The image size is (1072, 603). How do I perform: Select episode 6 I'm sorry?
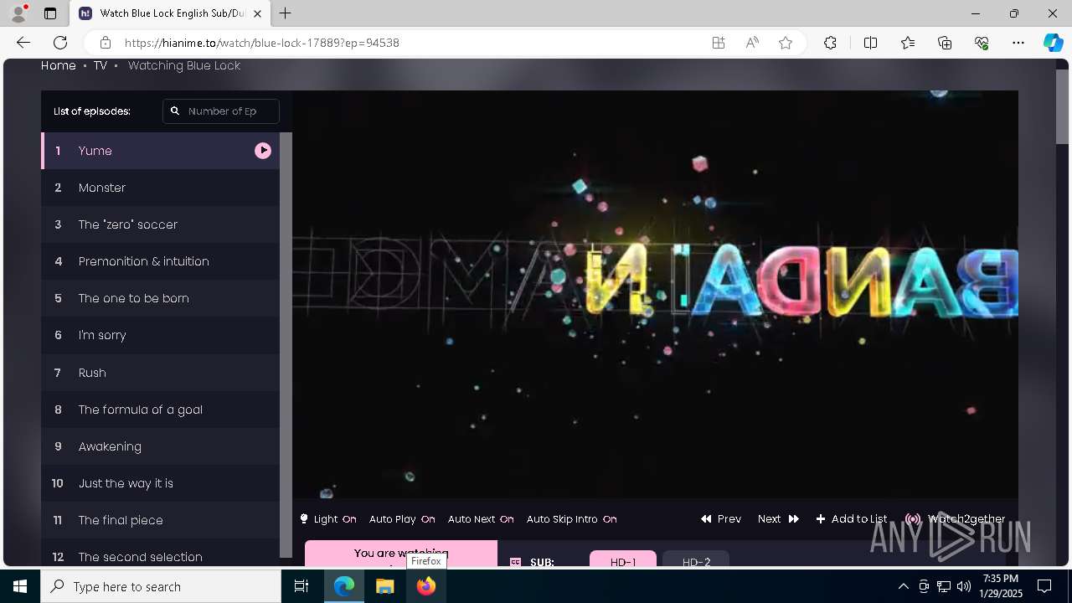point(160,335)
